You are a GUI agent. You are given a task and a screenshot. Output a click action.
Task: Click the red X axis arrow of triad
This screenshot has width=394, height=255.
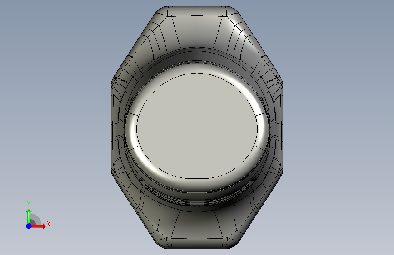click(38, 226)
